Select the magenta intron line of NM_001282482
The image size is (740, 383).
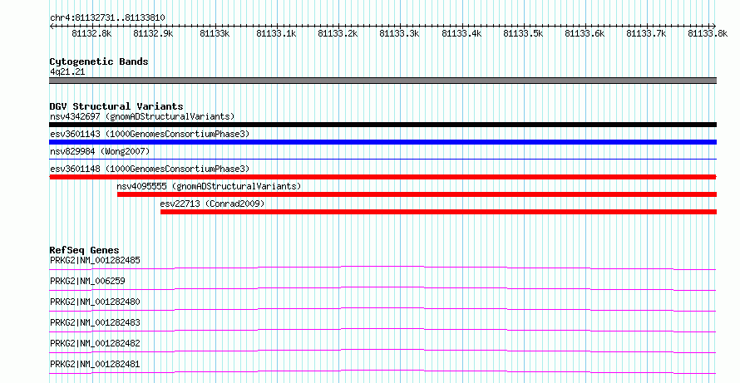coord(382,351)
